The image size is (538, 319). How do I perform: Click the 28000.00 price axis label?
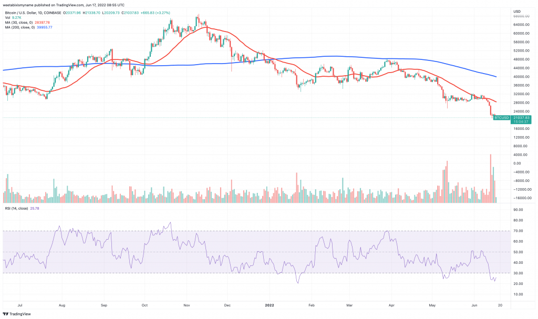[x=522, y=102]
